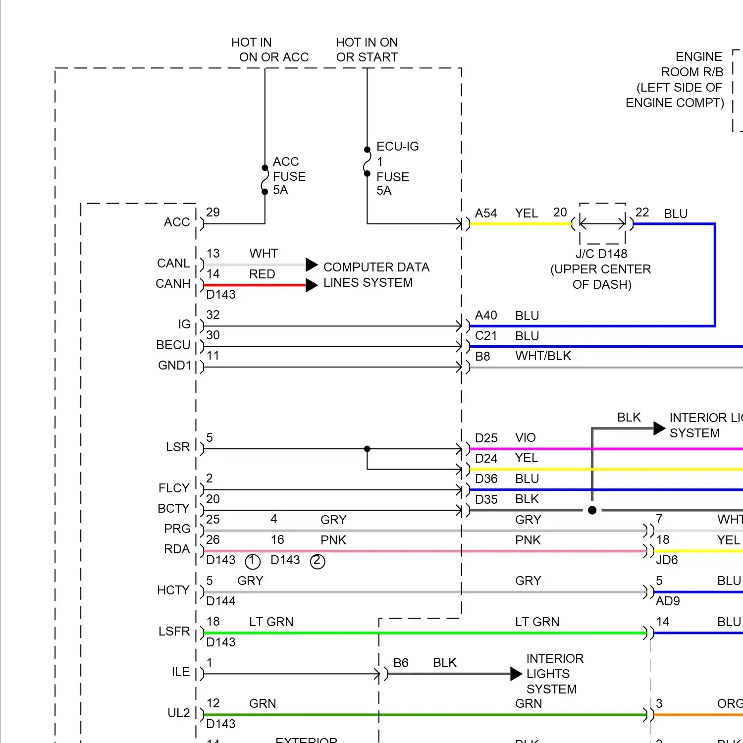Screen dimensions: 743x743
Task: Select the HOT IN ON OR ACC text
Action: (x=270, y=50)
